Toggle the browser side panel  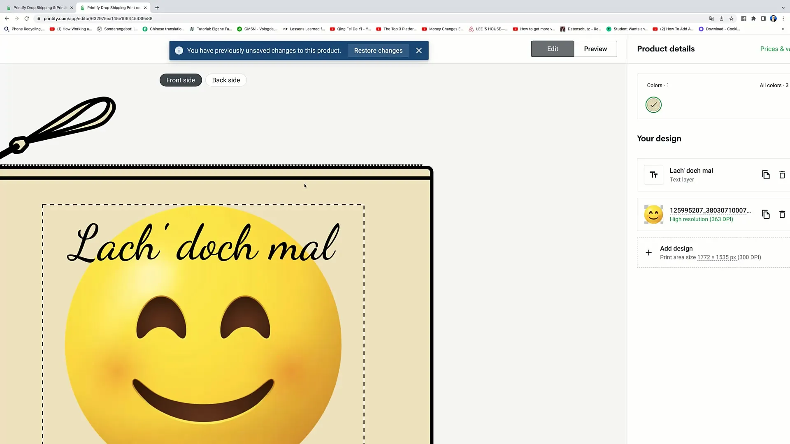point(763,18)
